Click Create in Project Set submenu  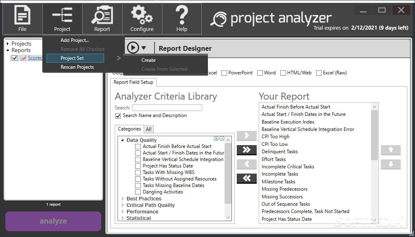coord(149,60)
